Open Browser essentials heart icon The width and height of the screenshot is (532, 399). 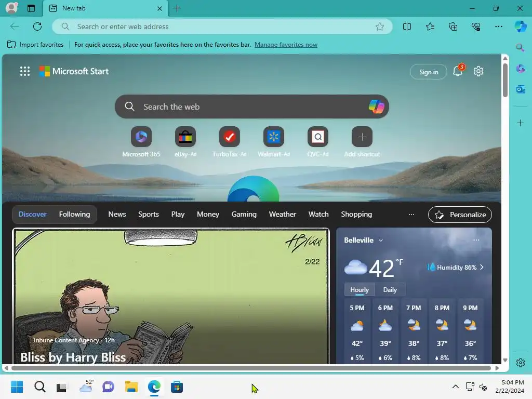476,26
